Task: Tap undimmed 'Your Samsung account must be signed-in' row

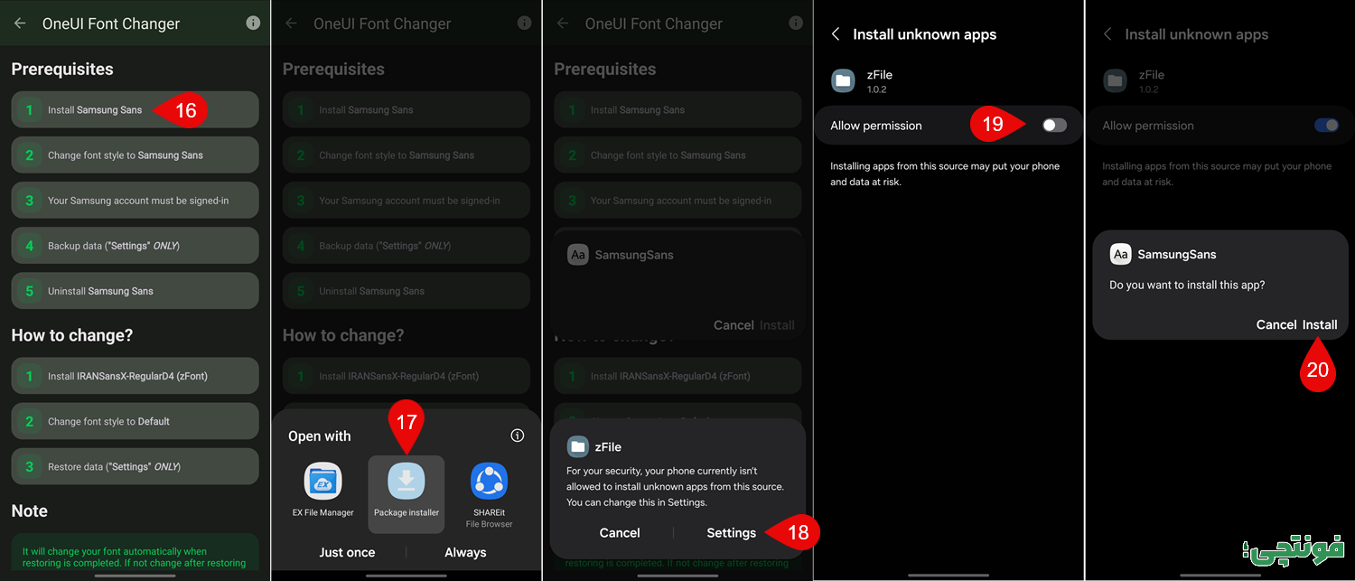Action: (x=135, y=200)
